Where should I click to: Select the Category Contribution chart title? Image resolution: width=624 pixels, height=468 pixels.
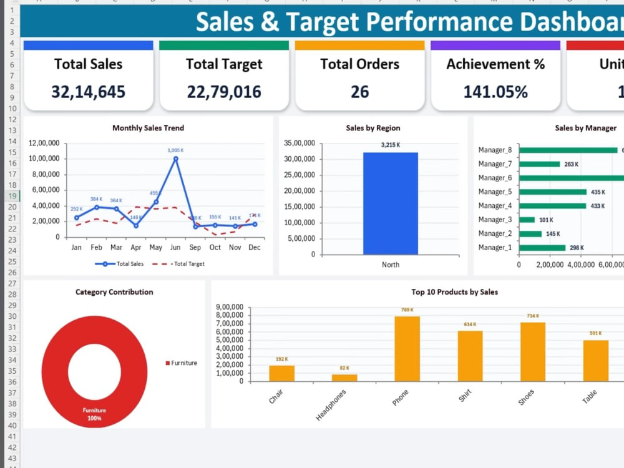click(114, 292)
